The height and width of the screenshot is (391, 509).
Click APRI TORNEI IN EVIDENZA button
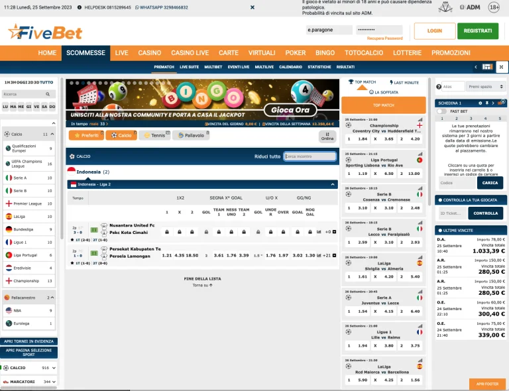click(x=28, y=341)
